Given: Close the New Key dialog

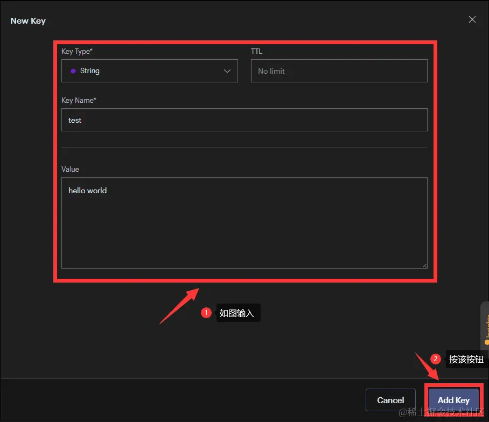Looking at the screenshot, I should click(472, 19).
